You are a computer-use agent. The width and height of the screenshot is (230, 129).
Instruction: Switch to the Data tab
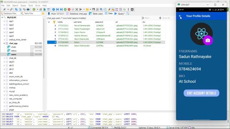point(109,14)
